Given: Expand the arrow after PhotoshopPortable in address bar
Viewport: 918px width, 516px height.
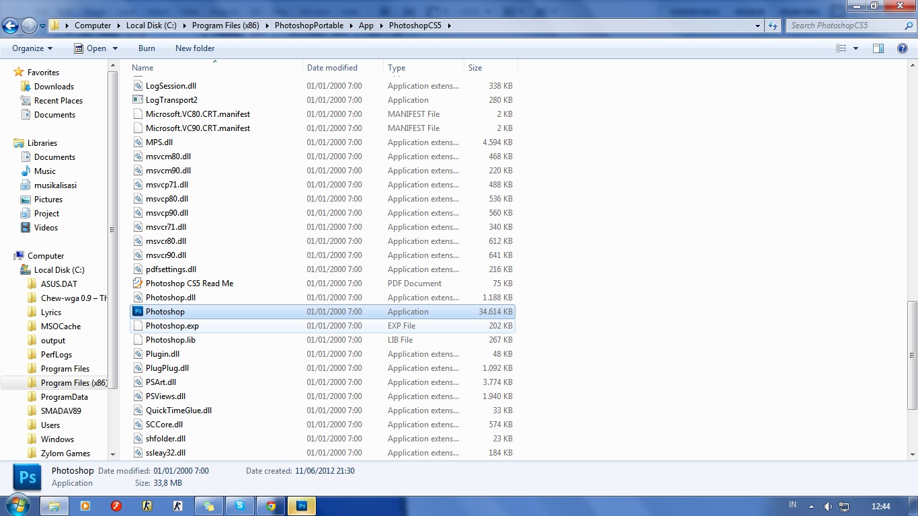Looking at the screenshot, I should pos(351,26).
